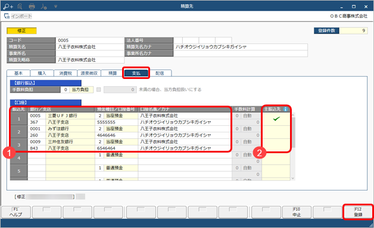This screenshot has width=374, height=228.
Task: Click the account table scroll-down arrow
Action: click(x=293, y=178)
